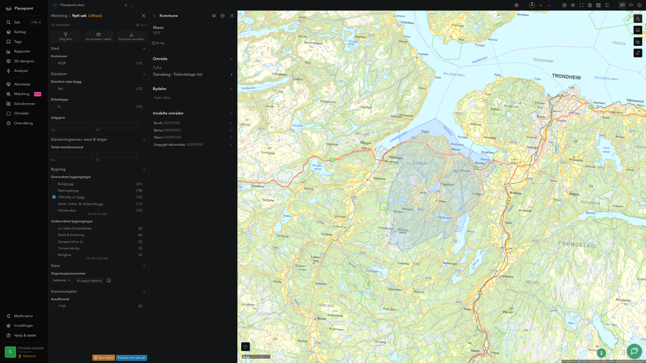Open the measure distance ruler tool

point(638,30)
